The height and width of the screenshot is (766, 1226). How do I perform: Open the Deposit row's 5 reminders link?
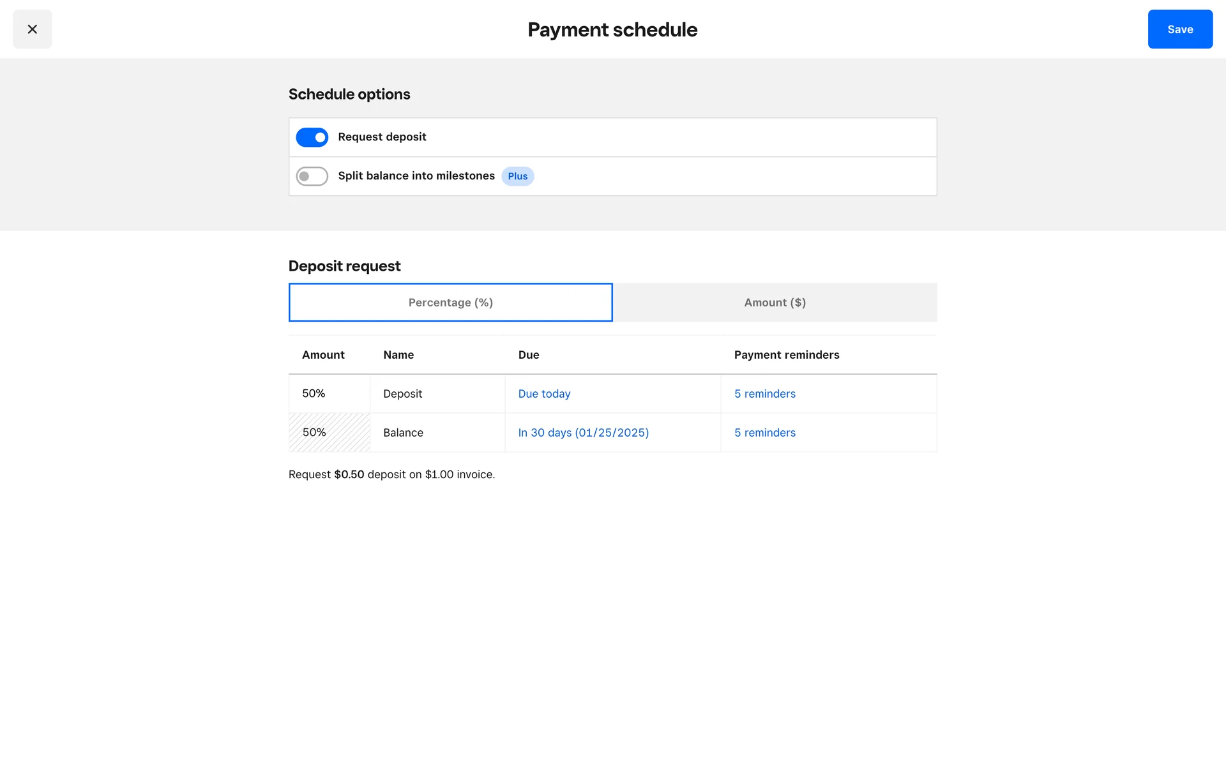tap(764, 394)
